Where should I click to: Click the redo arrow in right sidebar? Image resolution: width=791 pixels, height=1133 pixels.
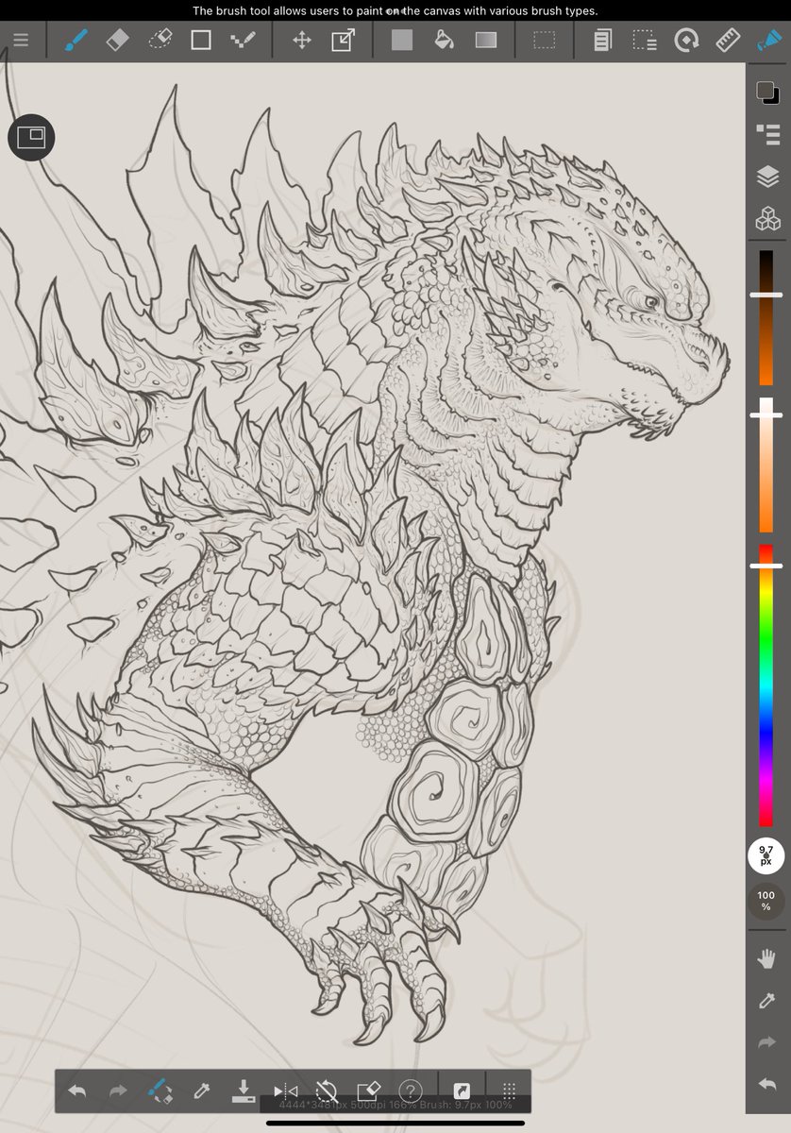(766, 1042)
